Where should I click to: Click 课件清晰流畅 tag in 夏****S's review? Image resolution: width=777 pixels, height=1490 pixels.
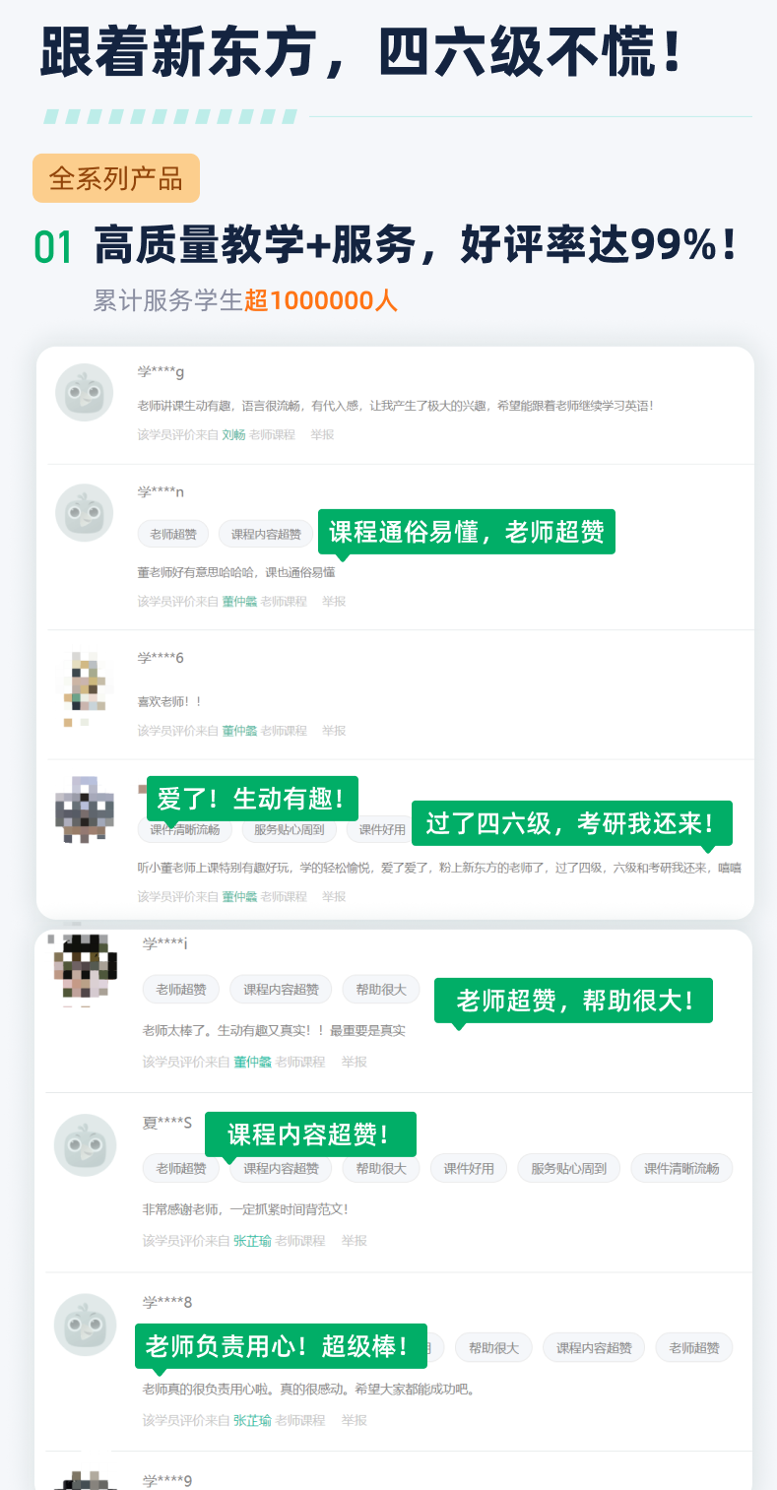681,1169
